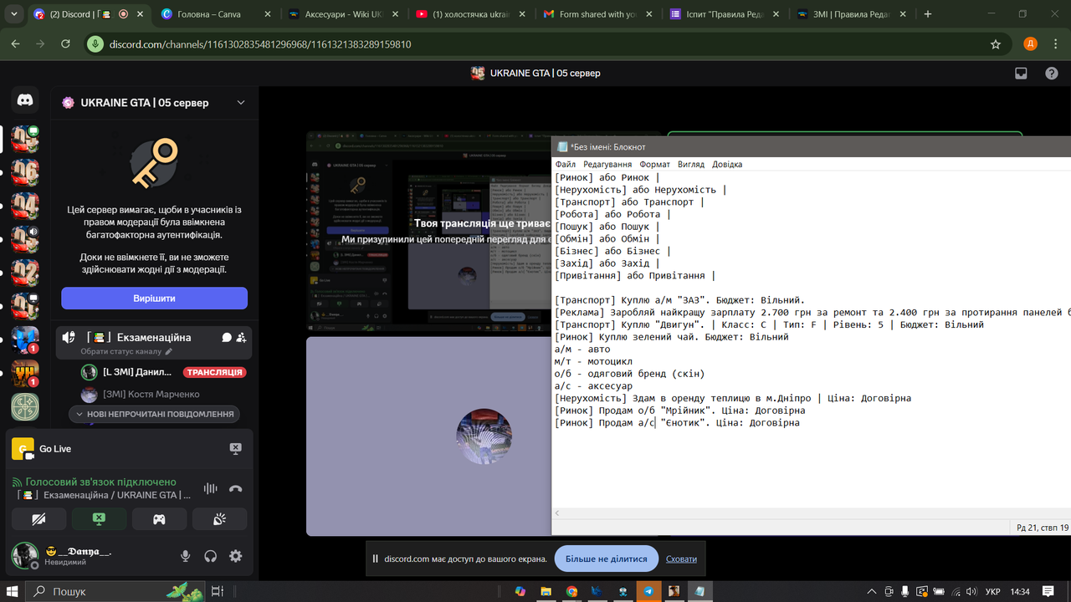
Task: Bookmark this page with the star
Action: [x=996, y=44]
